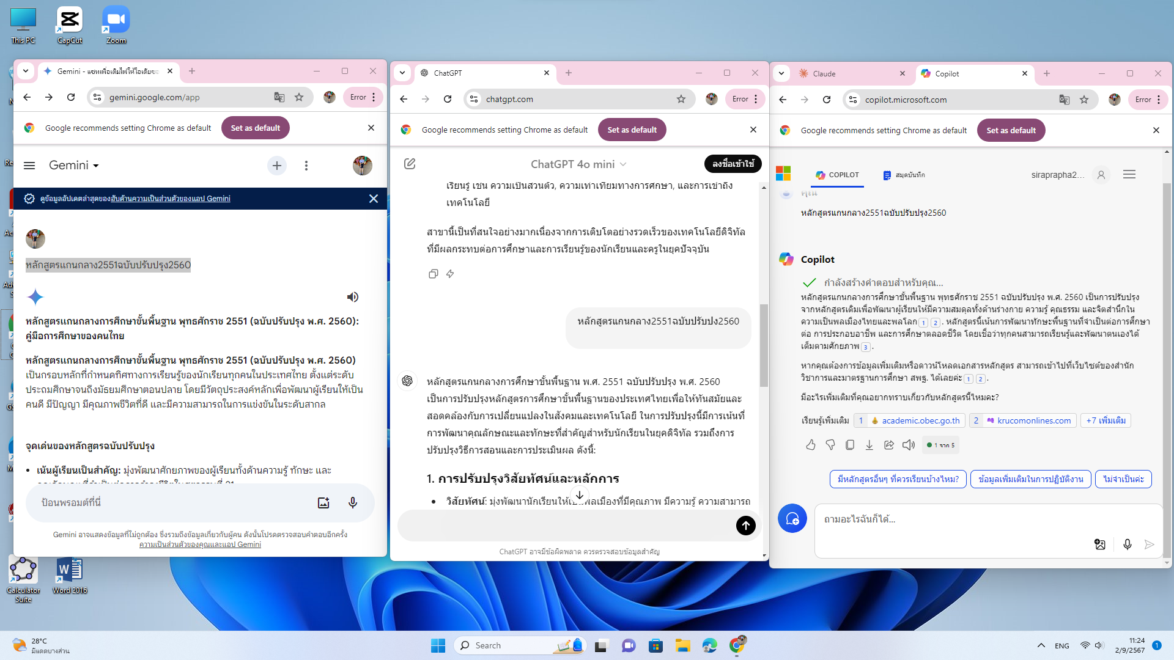Image resolution: width=1174 pixels, height=660 pixels.
Task: Click the Gemini read-aloud speaker icon
Action: pyautogui.click(x=353, y=297)
